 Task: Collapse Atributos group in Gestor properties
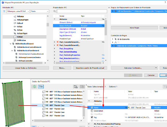pyautogui.click(x=89, y=101)
